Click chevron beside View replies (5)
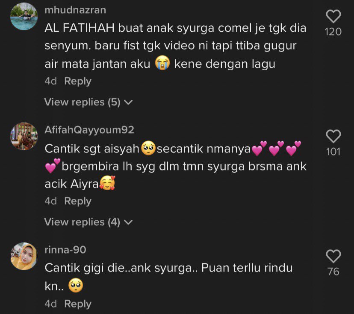Screen dimensions: 354x314 (128, 102)
